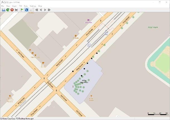Jump to last file with double-right arrow

[x=49, y=10]
